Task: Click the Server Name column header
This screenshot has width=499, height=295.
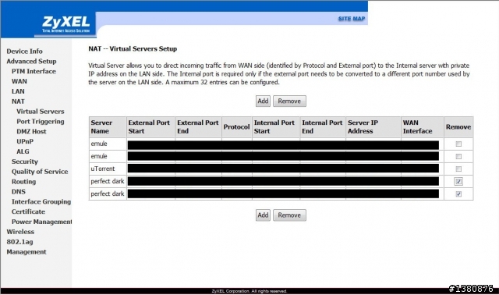Action: point(108,126)
